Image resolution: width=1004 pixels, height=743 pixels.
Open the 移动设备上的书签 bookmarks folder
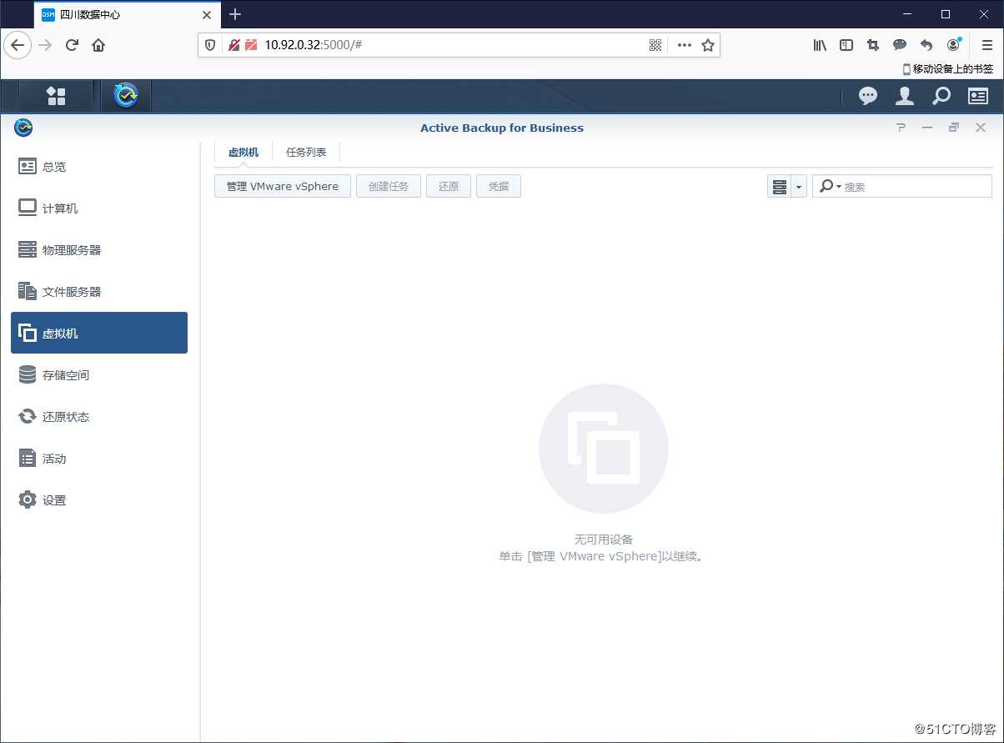[x=948, y=69]
